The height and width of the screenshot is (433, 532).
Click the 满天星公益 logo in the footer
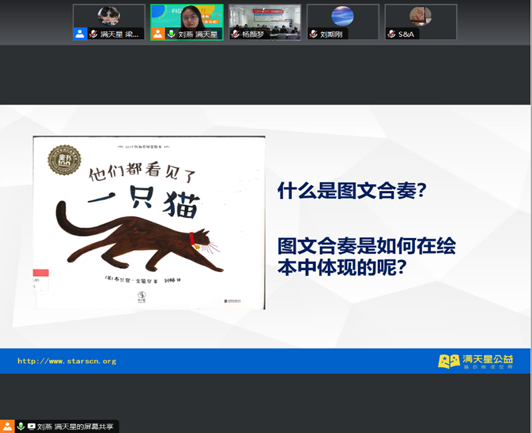(x=475, y=361)
